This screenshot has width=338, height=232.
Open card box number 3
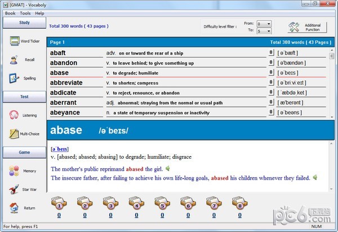point(110,203)
